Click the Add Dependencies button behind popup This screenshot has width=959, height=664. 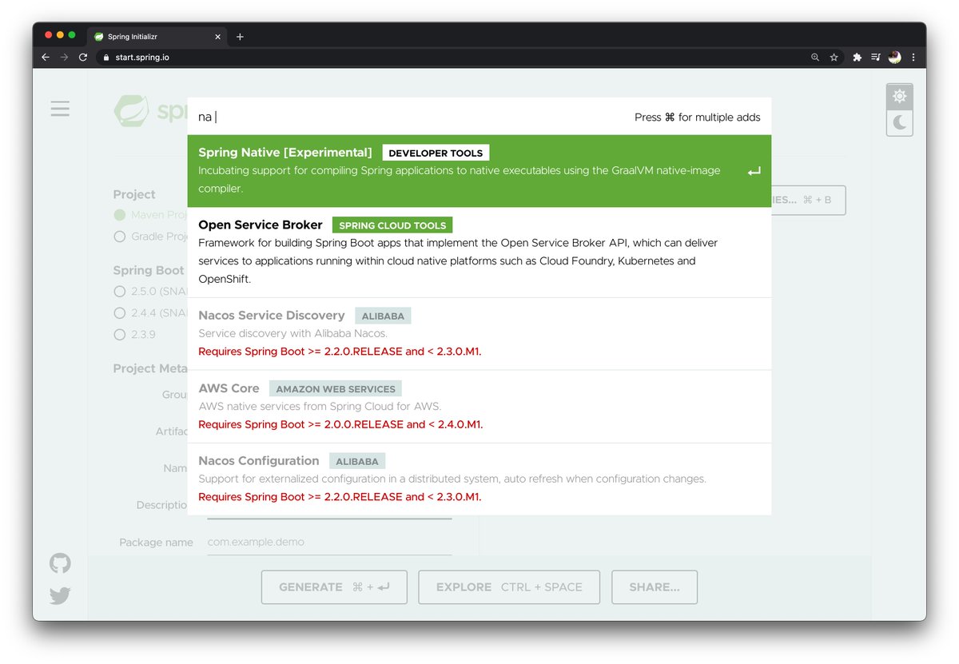coord(809,200)
